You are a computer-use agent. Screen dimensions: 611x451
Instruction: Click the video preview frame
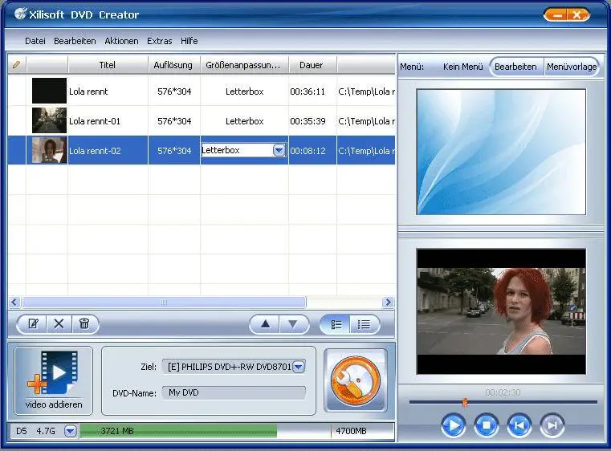click(x=501, y=311)
